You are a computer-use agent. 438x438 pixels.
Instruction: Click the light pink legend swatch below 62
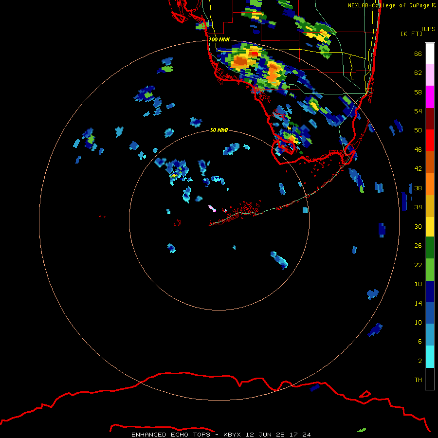pyautogui.click(x=430, y=74)
